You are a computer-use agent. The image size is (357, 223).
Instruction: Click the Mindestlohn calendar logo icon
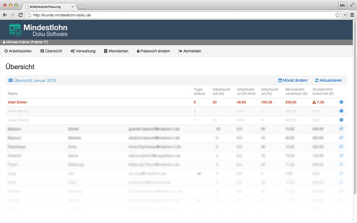[15, 29]
